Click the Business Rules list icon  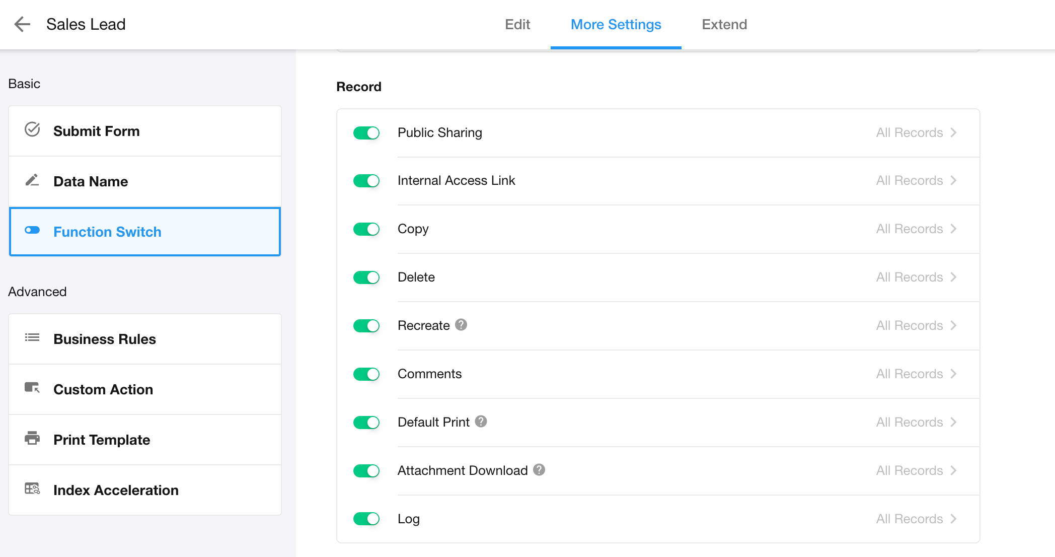click(32, 338)
